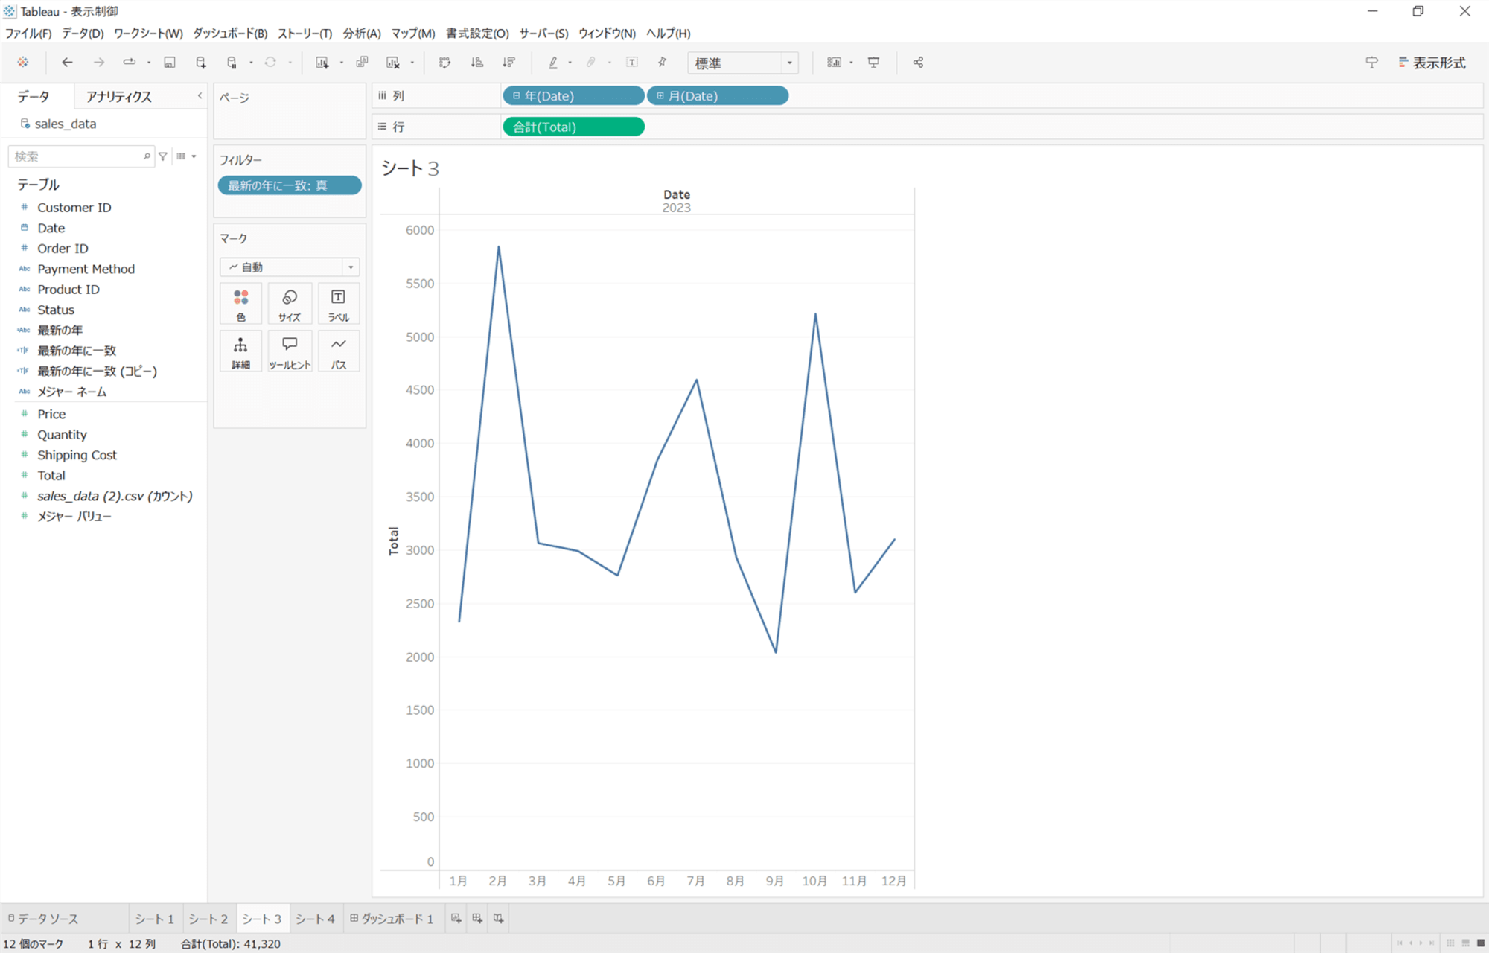Open the サイズ (Size) mark card
1489x953 pixels.
pos(290,304)
